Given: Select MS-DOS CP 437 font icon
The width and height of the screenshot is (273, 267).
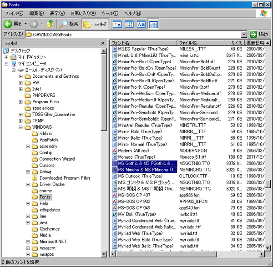Looking at the screenshot, I should click(114, 195).
